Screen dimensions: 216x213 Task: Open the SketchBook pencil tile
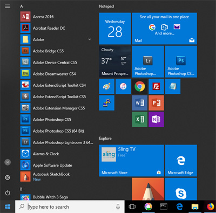pyautogui.click(x=148, y=189)
